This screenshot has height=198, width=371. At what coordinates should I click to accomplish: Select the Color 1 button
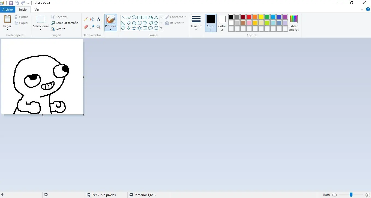tap(211, 23)
